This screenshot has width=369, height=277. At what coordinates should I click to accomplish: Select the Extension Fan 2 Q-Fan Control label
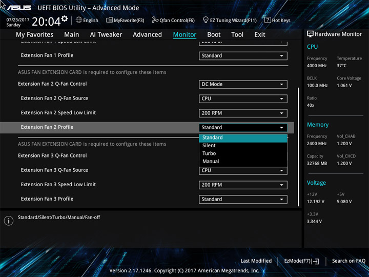pos(52,84)
